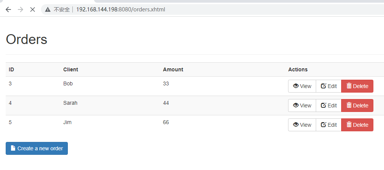
Task: Click the Client column header
Action: tap(71, 69)
